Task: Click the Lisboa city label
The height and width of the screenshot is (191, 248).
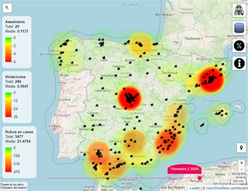Action: (x=54, y=126)
